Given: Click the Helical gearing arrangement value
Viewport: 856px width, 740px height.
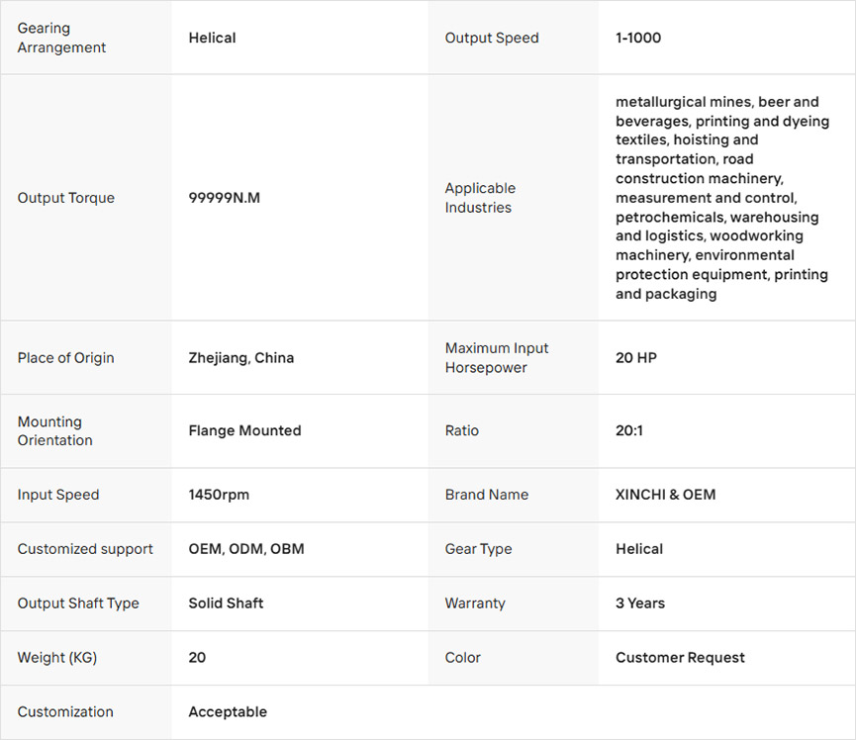Looking at the screenshot, I should point(212,38).
